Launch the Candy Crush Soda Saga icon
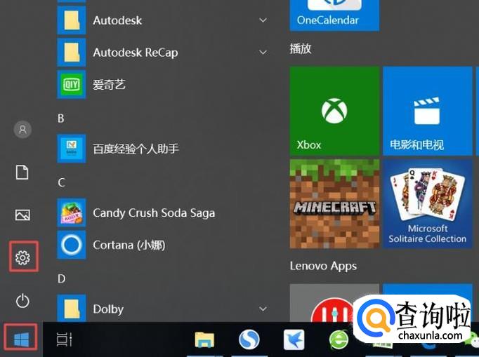 pos(72,213)
